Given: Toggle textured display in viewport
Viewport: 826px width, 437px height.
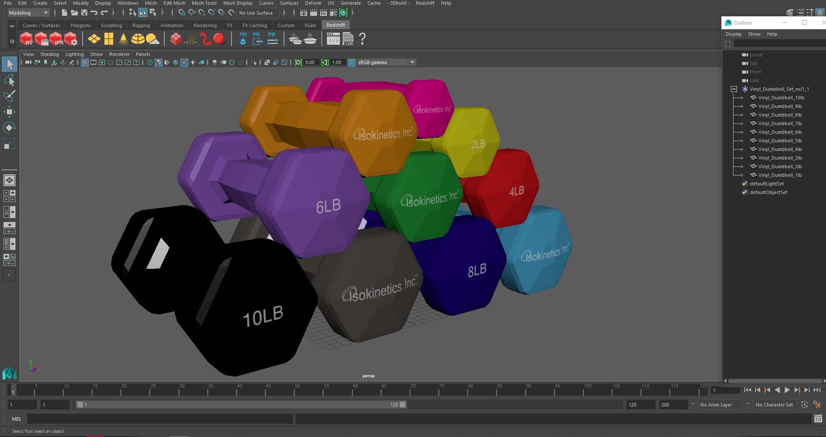Looking at the screenshot, I should 184,62.
